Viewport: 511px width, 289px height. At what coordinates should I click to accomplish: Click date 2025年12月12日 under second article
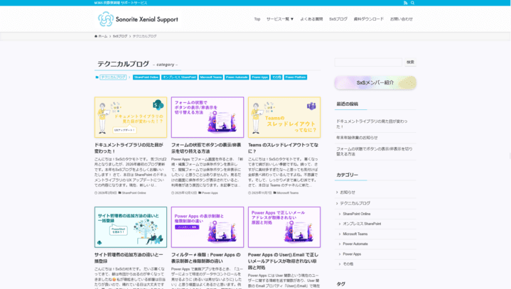[185, 192]
